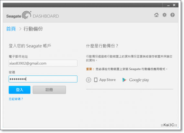Click the breadcrumb chevron after 首頁

[20, 29]
